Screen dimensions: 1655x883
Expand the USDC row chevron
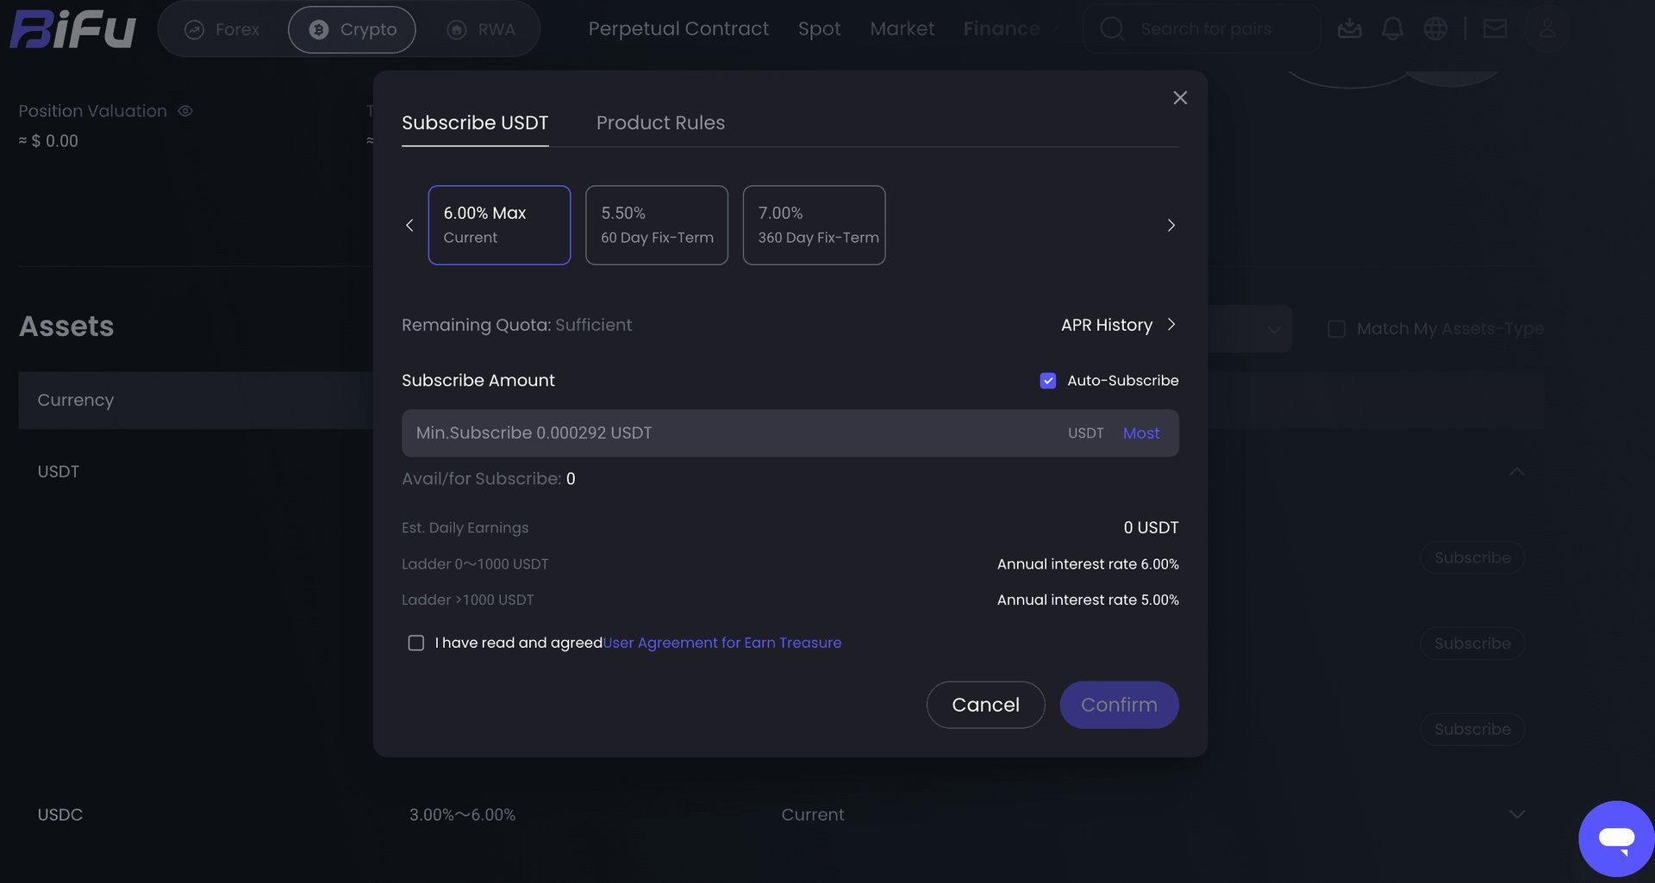tap(1517, 815)
